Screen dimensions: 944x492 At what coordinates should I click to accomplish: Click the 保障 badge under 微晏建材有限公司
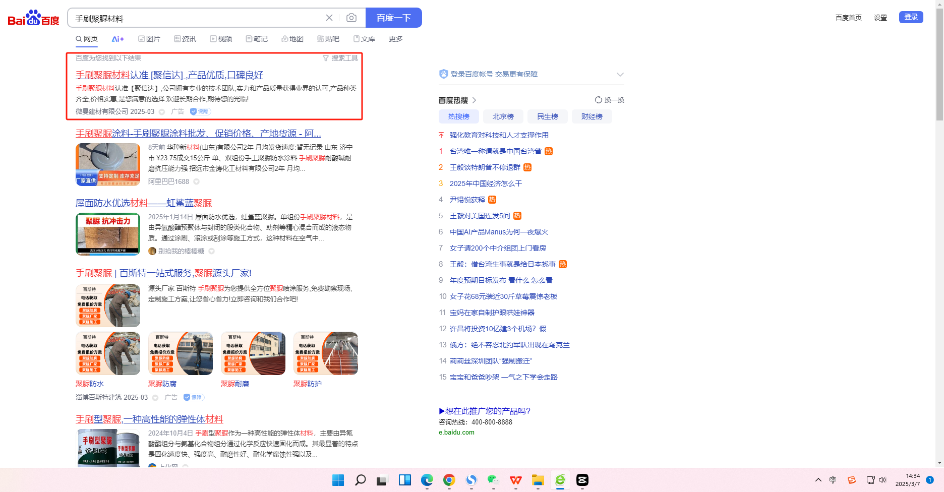[x=200, y=111]
